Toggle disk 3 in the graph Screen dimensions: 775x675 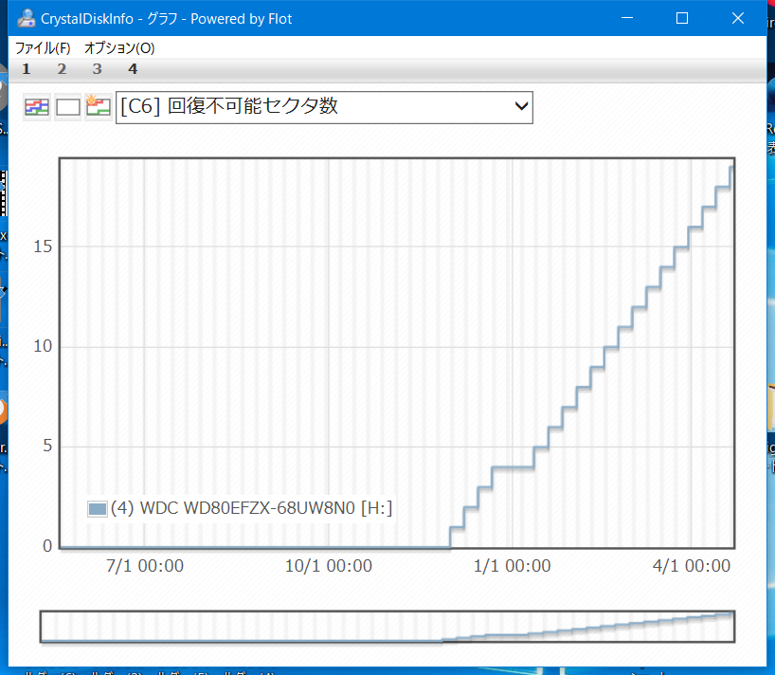[x=97, y=69]
